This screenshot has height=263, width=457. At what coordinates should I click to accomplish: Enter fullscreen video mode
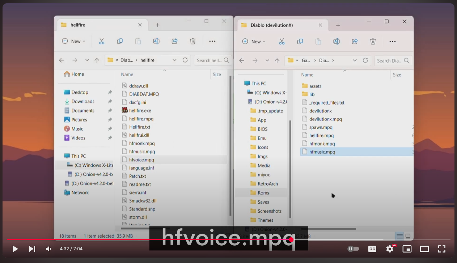click(x=442, y=249)
